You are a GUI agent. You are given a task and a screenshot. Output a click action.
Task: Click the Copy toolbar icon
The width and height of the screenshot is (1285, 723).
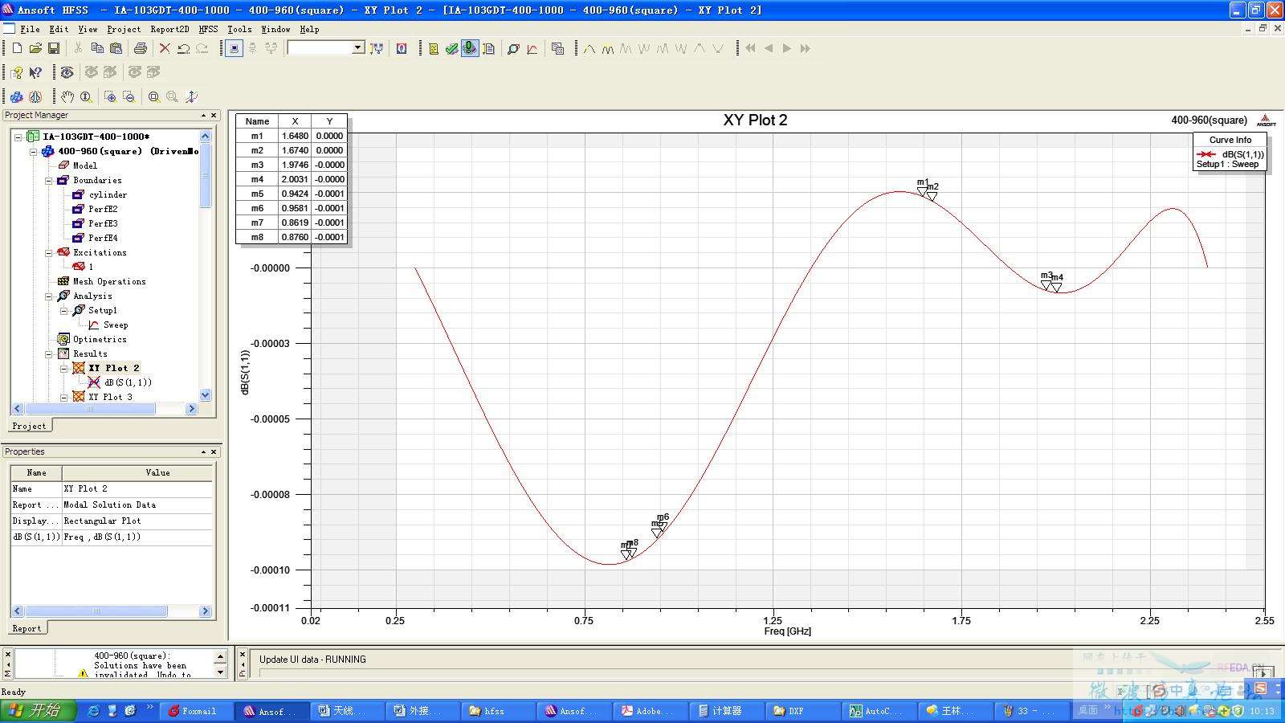97,48
